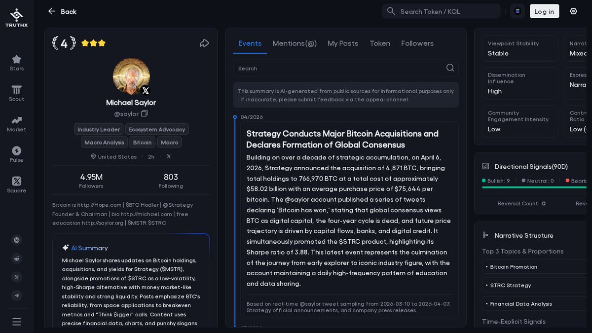This screenshot has width=592, height=333.
Task: Click the Telegram icon in sidebar
Action: click(x=17, y=296)
